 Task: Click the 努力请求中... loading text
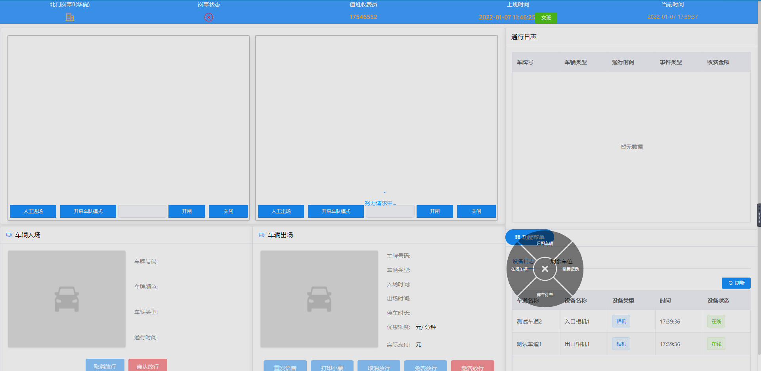tap(380, 203)
